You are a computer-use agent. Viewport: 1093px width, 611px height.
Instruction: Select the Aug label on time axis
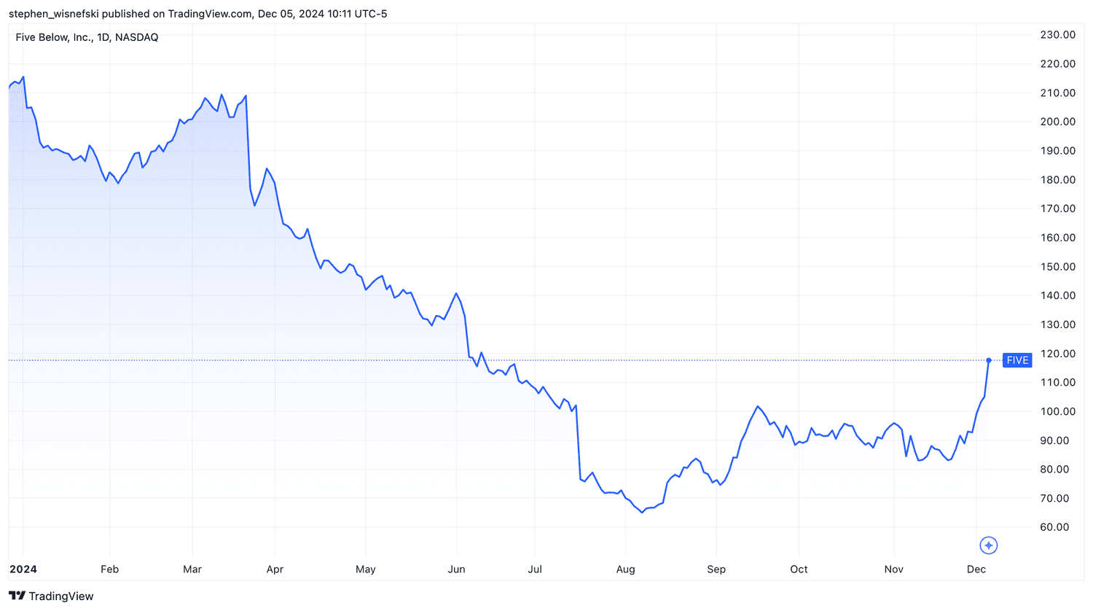coord(625,569)
